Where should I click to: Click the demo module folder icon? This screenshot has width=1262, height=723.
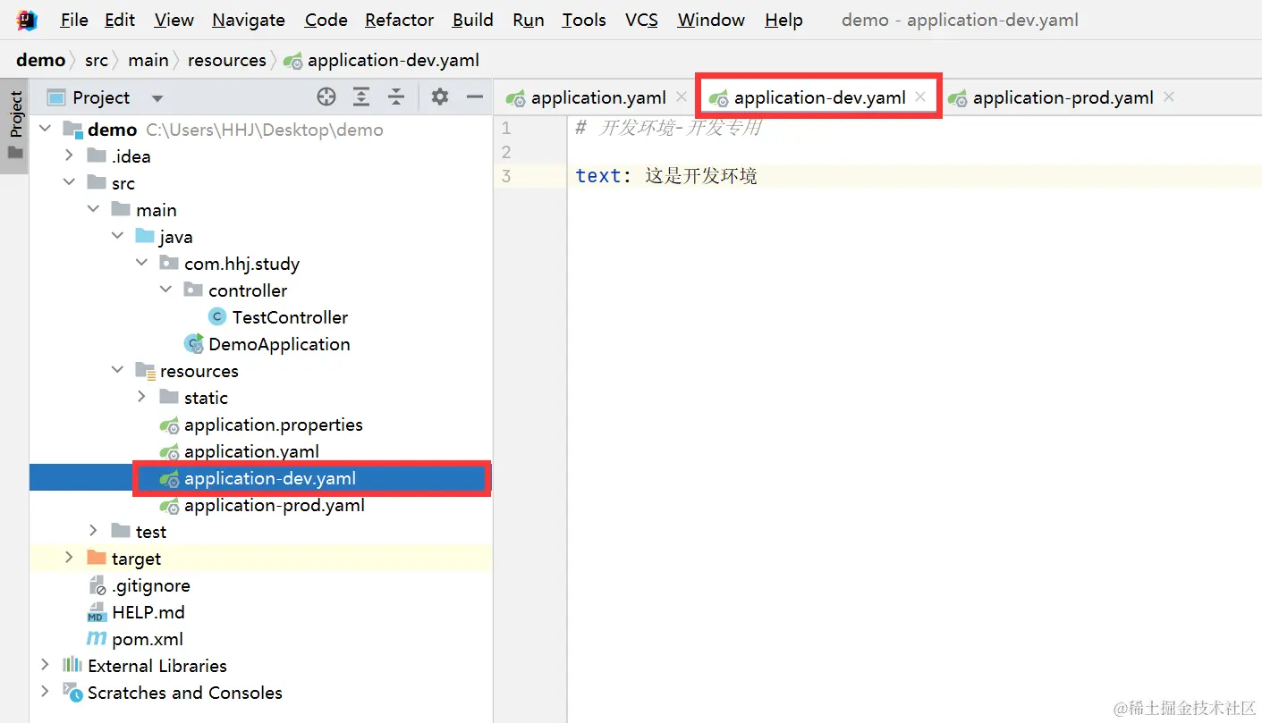72,130
